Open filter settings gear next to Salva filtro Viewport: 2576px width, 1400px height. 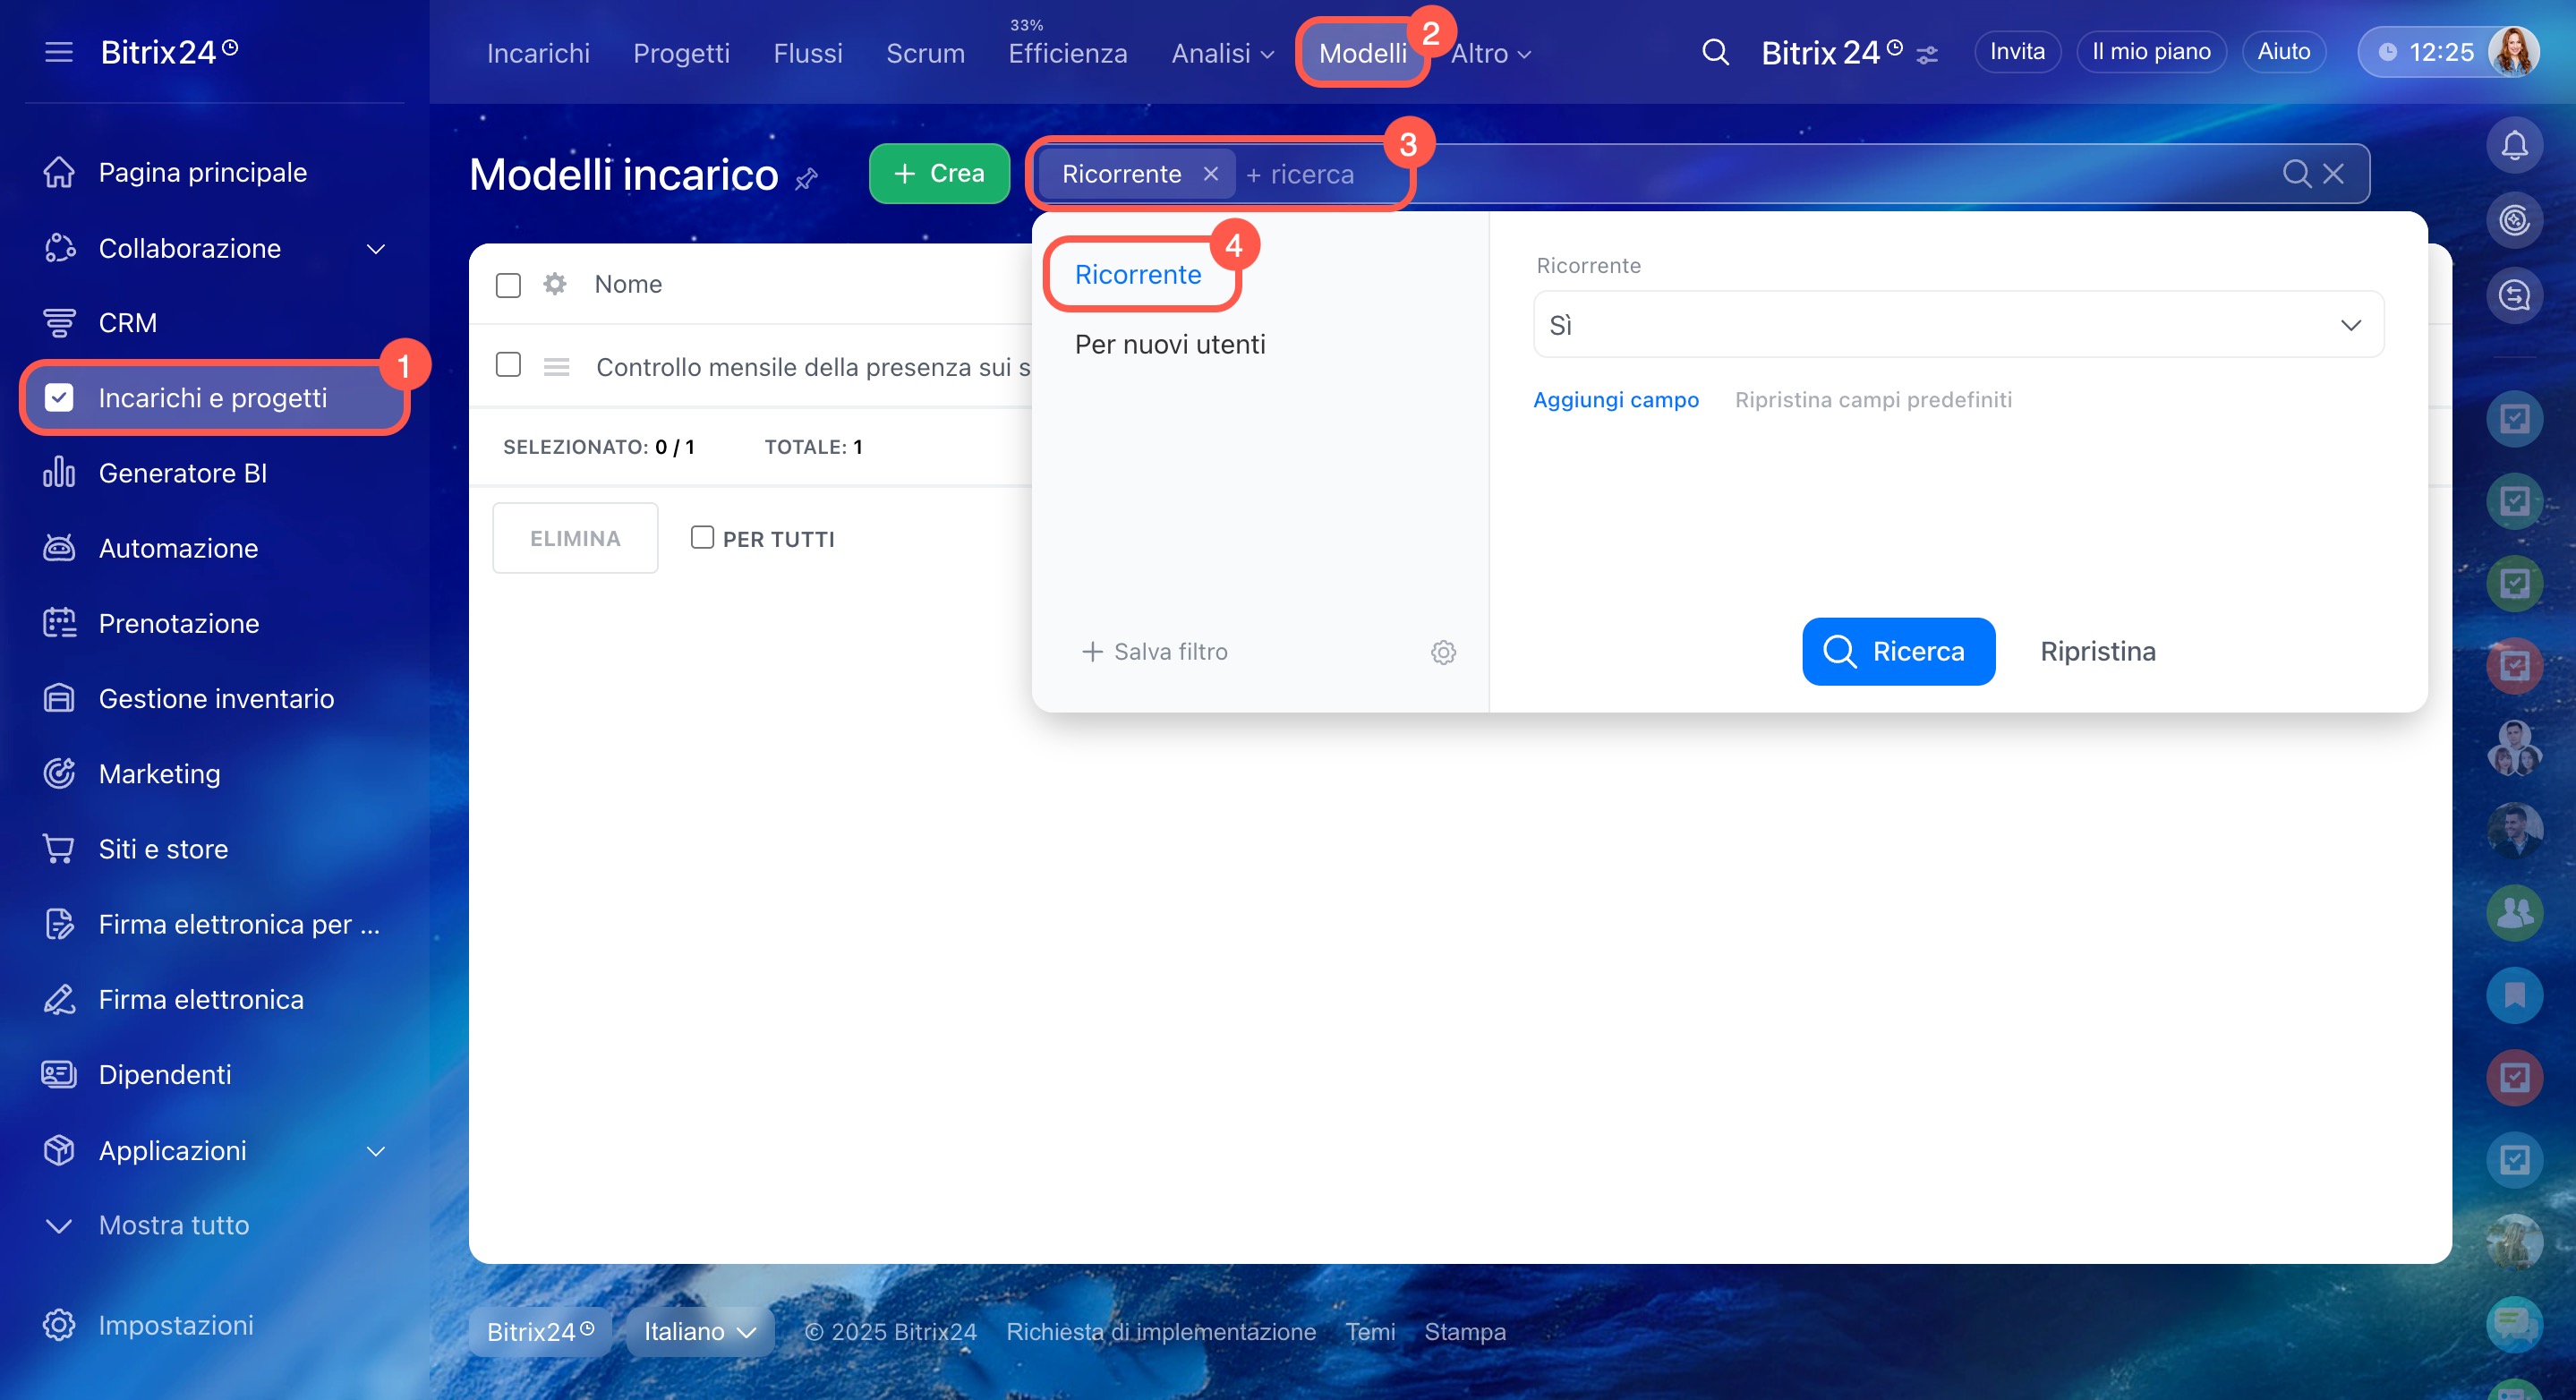click(x=1443, y=652)
